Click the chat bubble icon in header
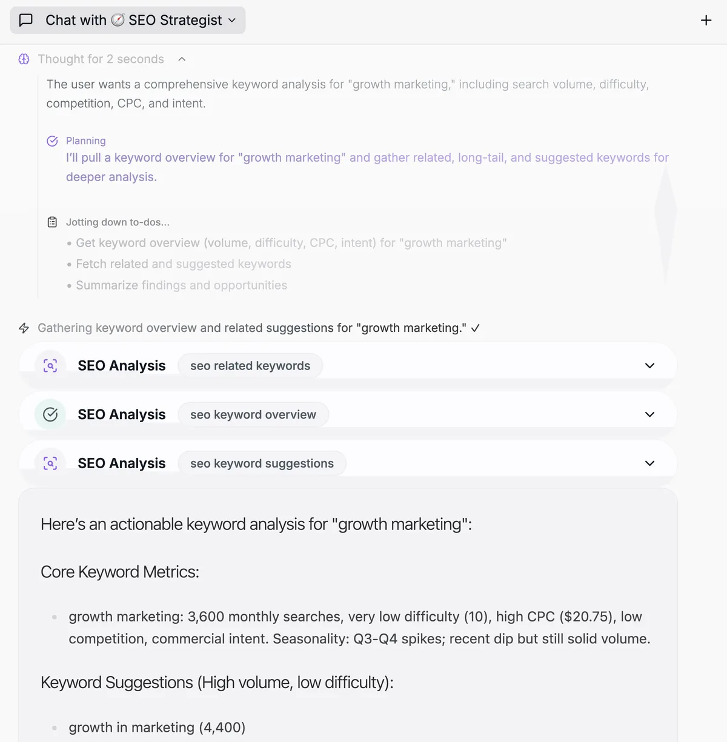The image size is (727, 742). tap(26, 20)
